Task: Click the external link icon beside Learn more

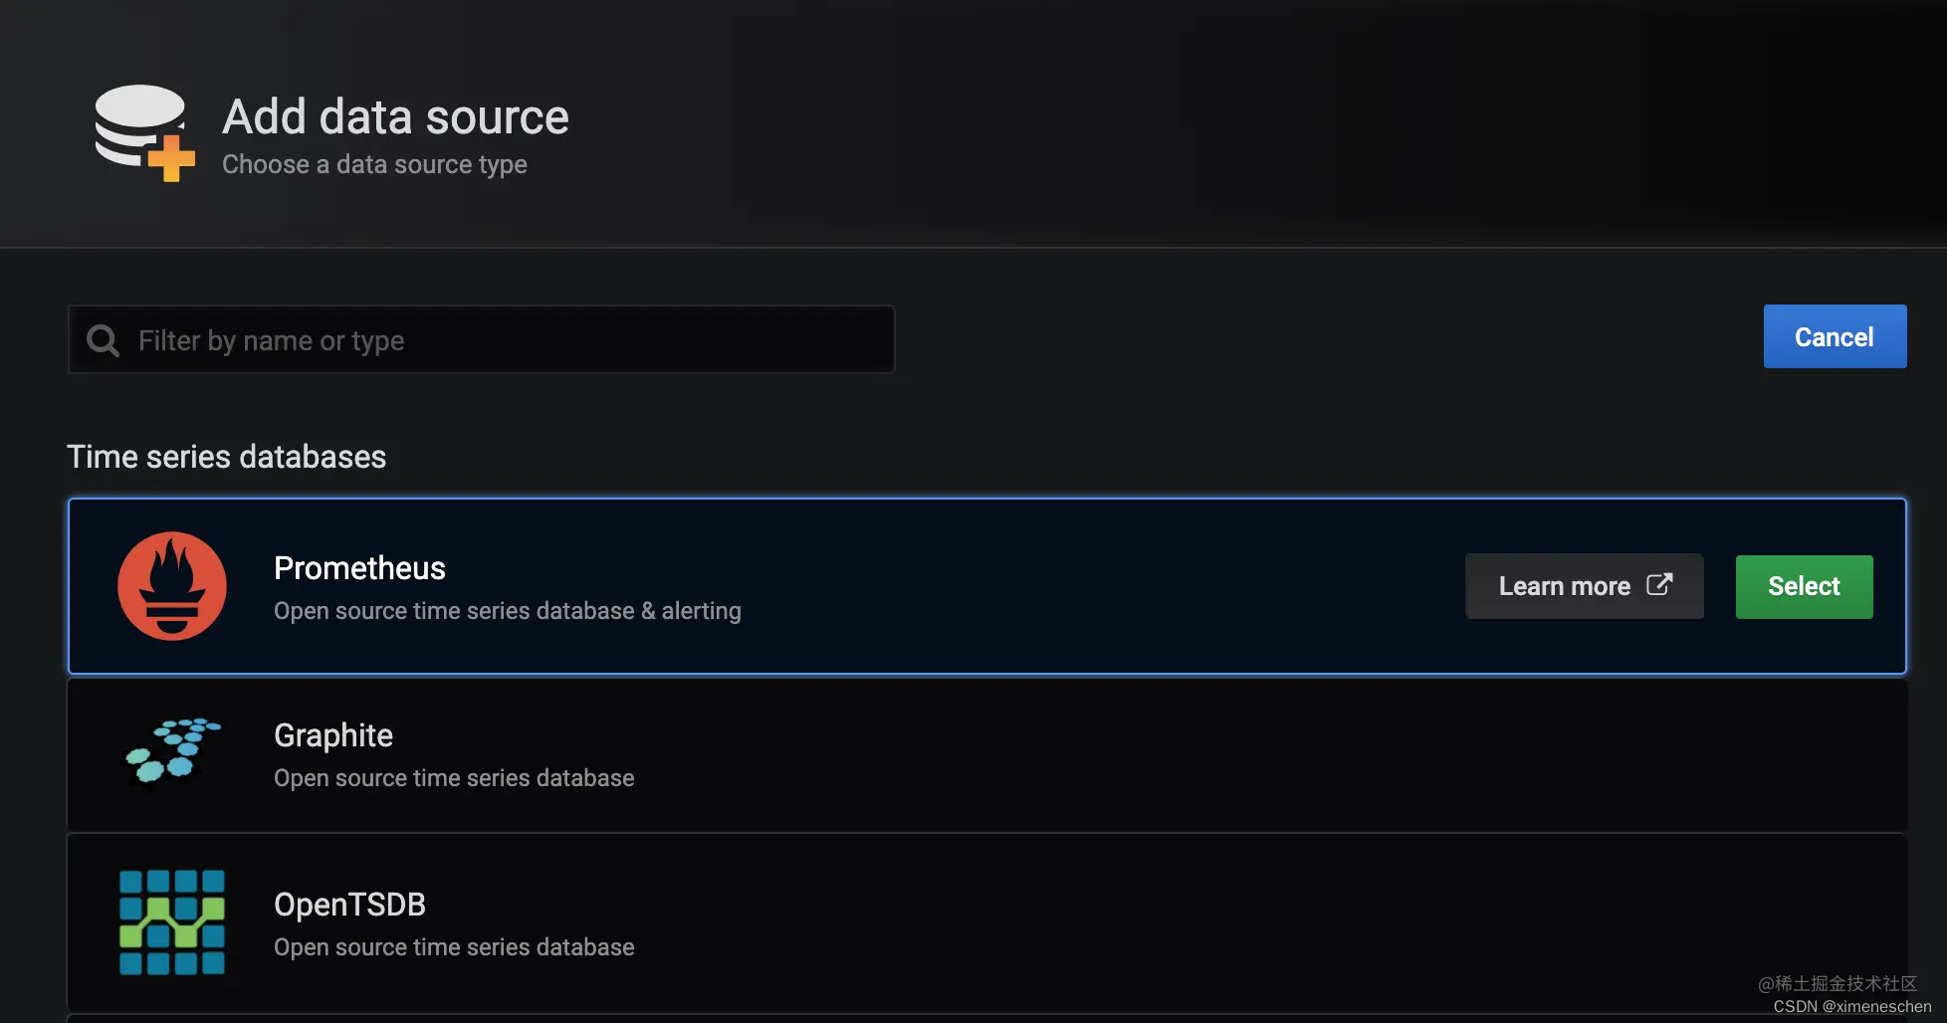Action: 1659,584
